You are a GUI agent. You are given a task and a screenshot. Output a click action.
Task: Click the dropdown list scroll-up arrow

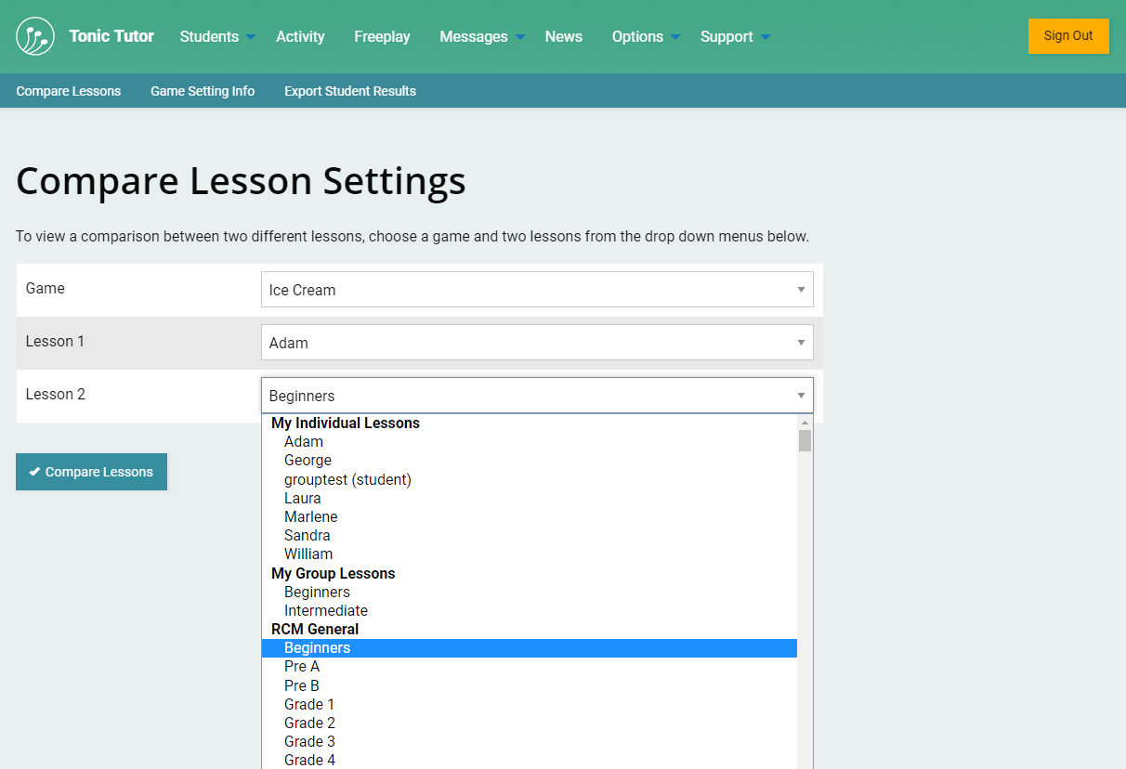click(805, 423)
